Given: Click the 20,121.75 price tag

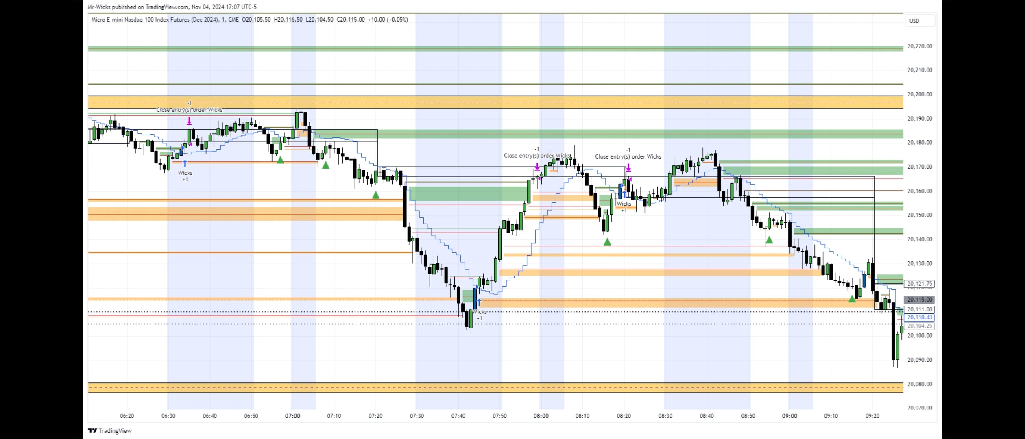Looking at the screenshot, I should (919, 284).
